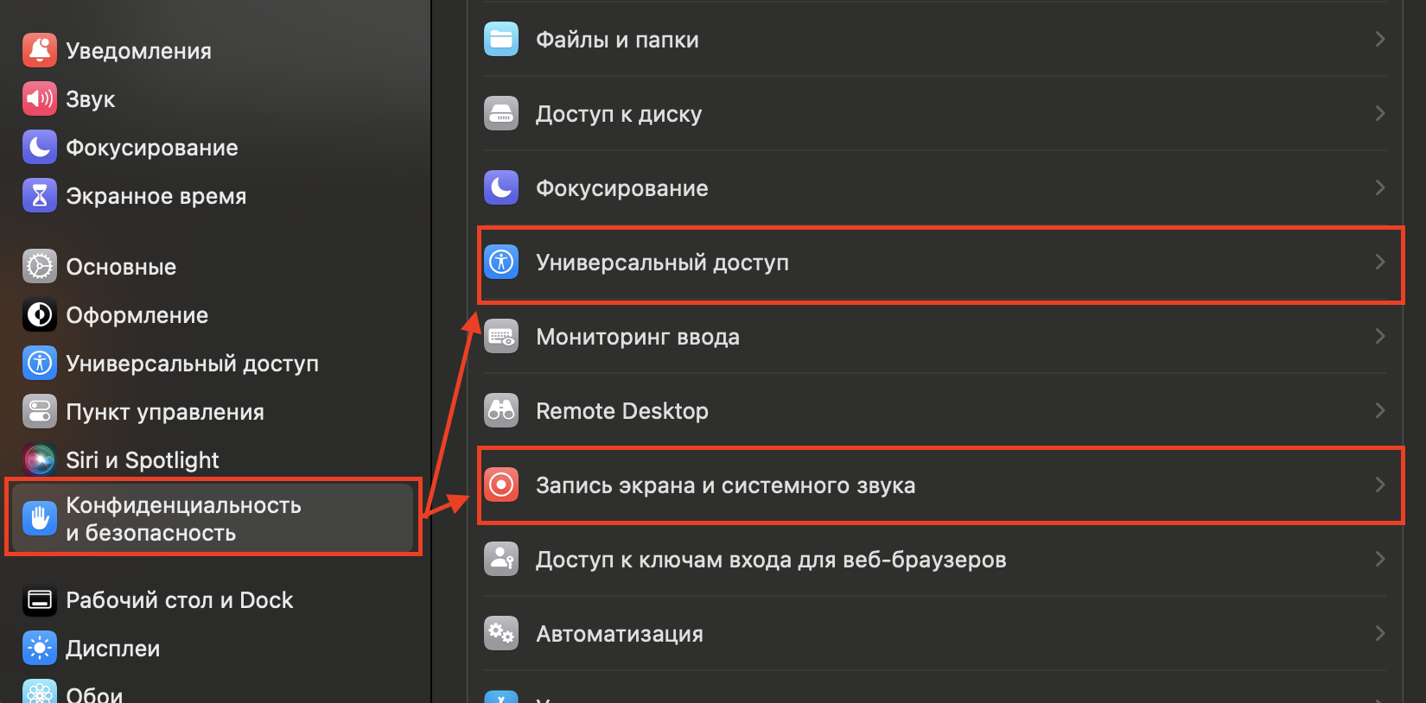The image size is (1426, 703).
Task: Click the Siri и Spotlight icon
Action: click(40, 460)
